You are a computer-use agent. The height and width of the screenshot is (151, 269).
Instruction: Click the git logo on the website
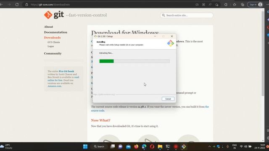coord(54,15)
